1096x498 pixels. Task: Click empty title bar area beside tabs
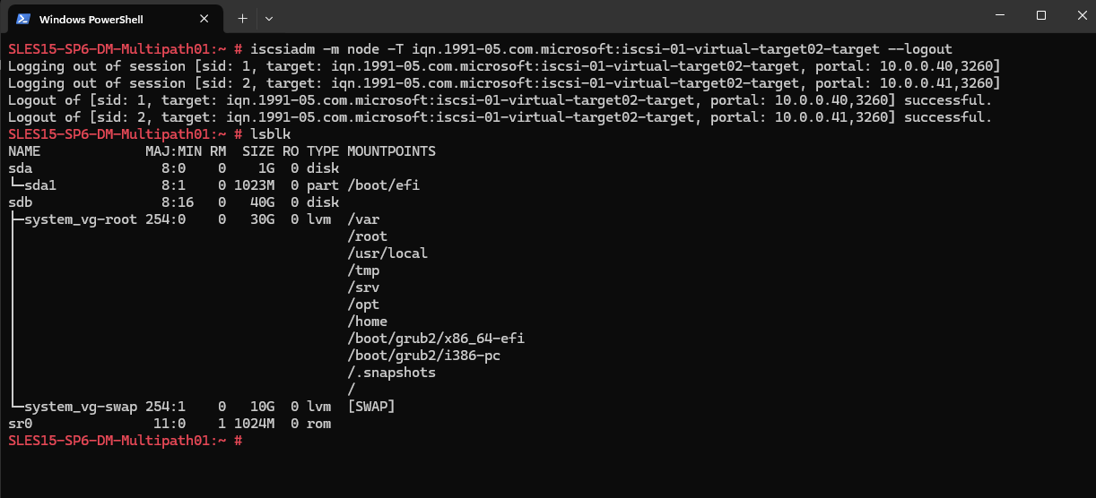[628, 16]
